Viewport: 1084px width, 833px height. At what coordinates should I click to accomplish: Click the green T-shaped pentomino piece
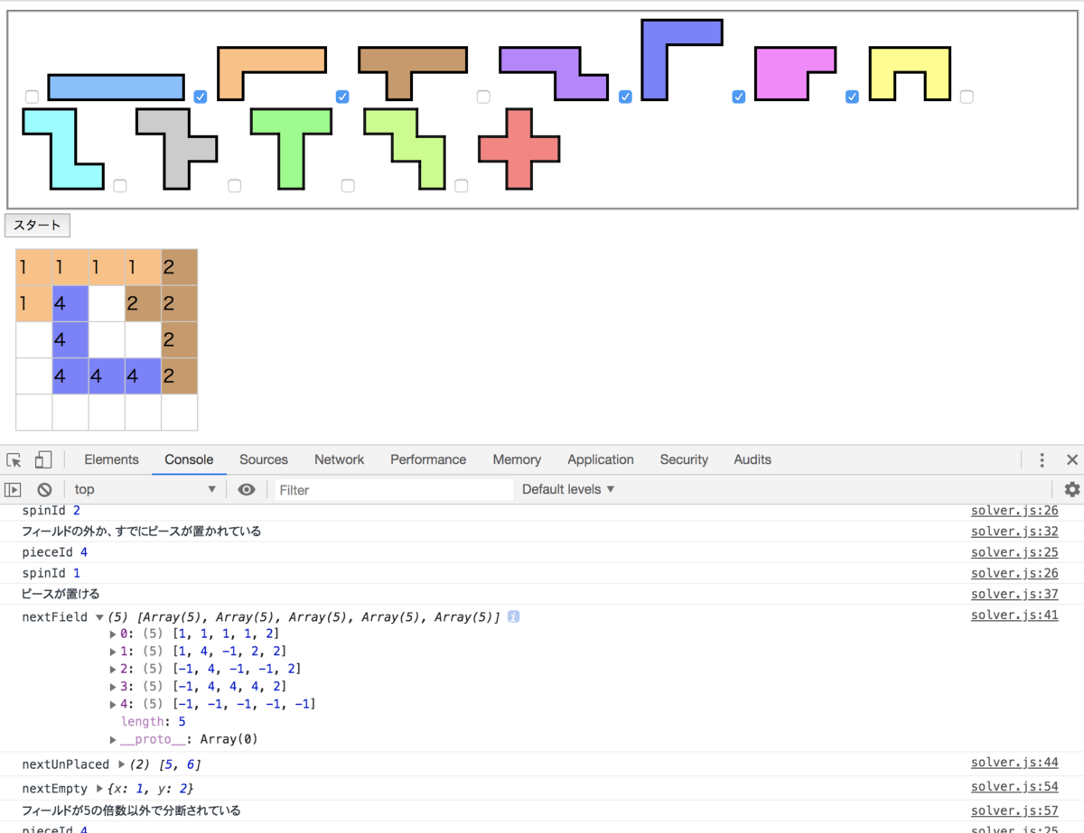(291, 149)
